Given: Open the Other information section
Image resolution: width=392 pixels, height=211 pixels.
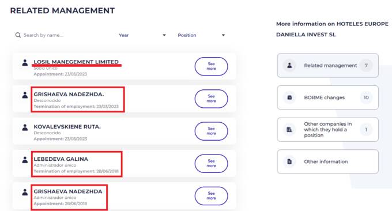Looking at the screenshot, I should pyautogui.click(x=328, y=161).
